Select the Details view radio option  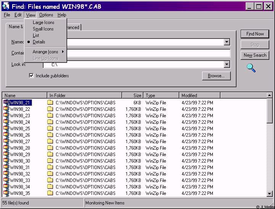pos(39,42)
